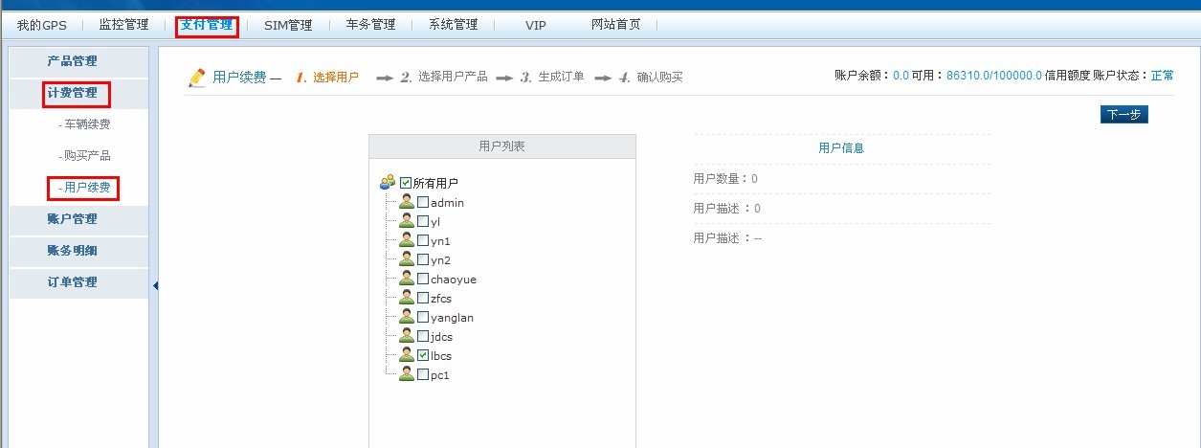This screenshot has height=448, width=1201.
Task: Click the user icon next to admin
Action: coord(407,202)
